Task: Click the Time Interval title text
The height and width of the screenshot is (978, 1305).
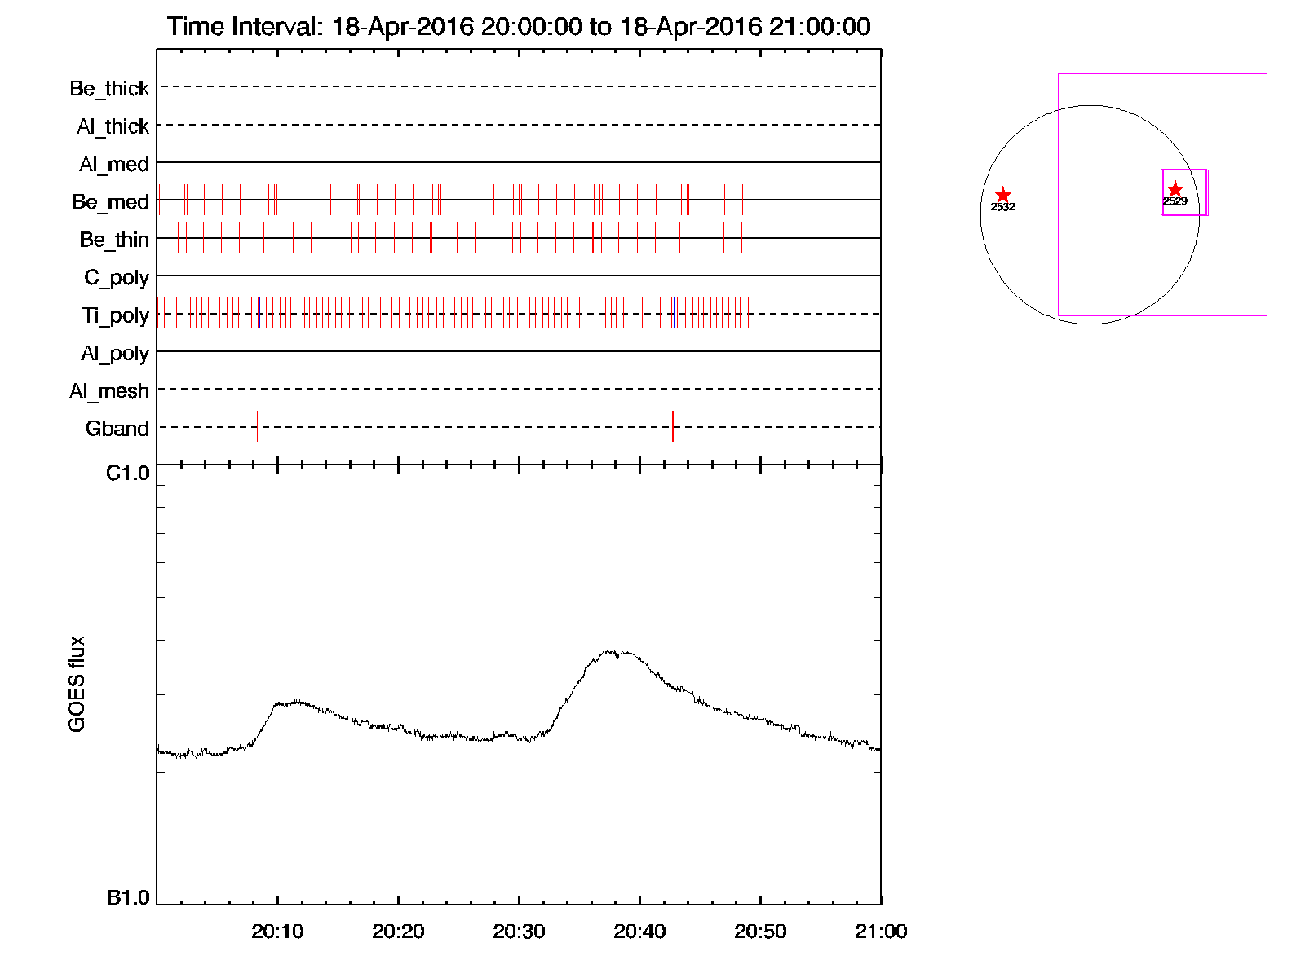Action: [x=519, y=27]
